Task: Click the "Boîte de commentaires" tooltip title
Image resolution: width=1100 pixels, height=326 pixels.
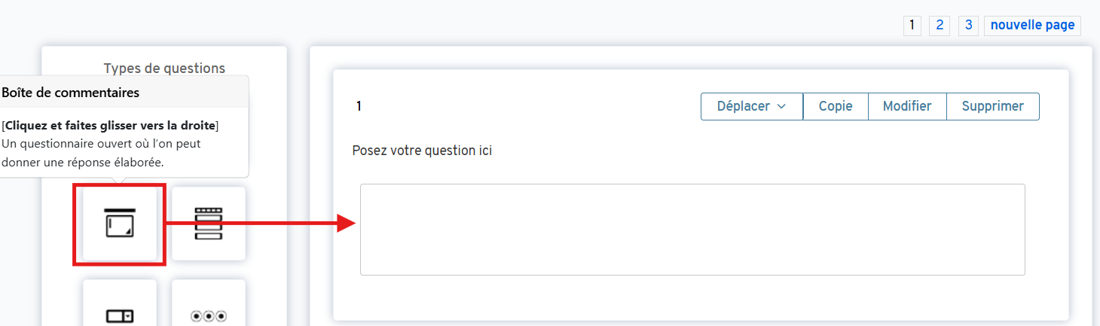Action: tap(70, 93)
